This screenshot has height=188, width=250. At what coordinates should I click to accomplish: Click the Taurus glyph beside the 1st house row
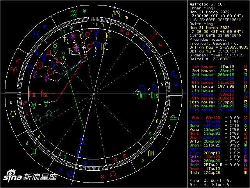(246, 67)
